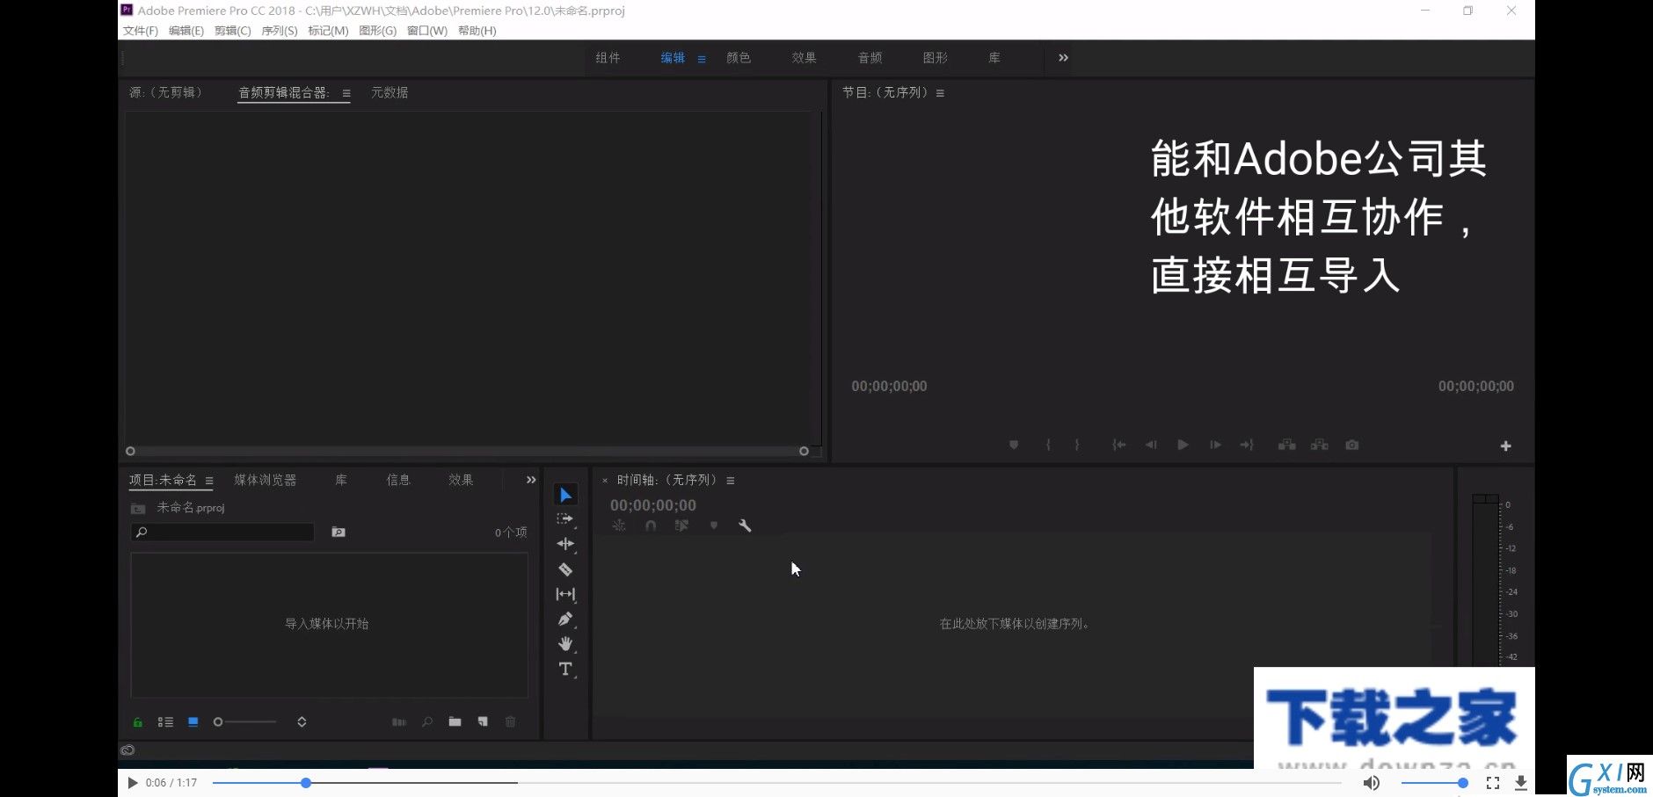Select the Selection tool arrow
The image size is (1653, 797).
tap(565, 495)
